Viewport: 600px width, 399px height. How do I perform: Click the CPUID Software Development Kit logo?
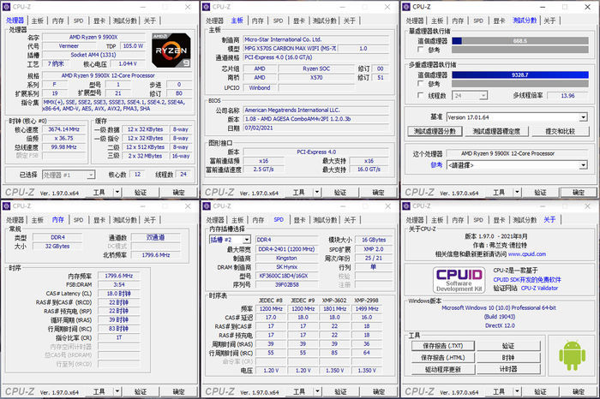coord(459,280)
